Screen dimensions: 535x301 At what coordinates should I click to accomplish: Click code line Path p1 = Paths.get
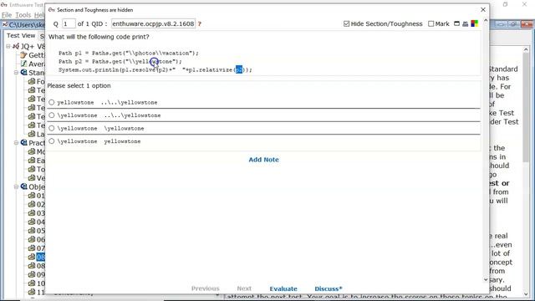pyautogui.click(x=128, y=54)
